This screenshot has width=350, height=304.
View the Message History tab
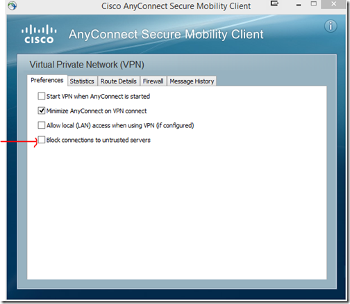(x=192, y=81)
